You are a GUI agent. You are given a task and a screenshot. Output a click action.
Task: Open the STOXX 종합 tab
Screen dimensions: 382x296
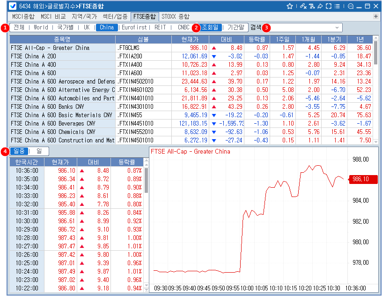tap(176, 16)
